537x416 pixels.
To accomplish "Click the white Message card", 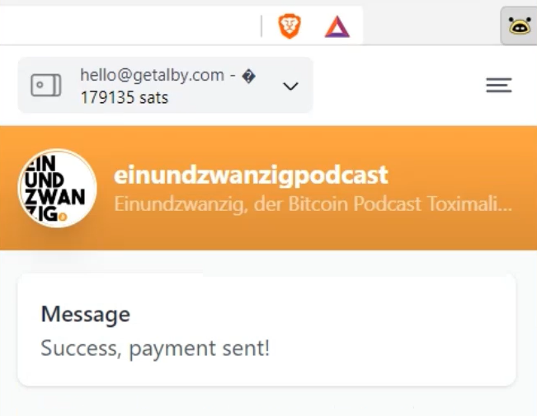I will click(x=266, y=330).
